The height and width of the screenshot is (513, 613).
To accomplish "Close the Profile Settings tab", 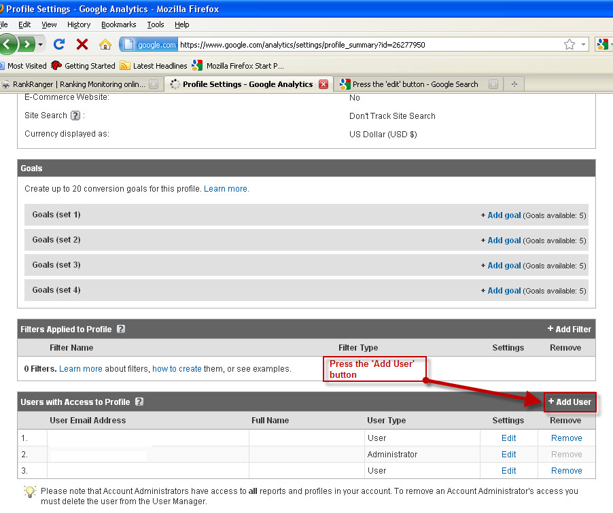I will click(x=323, y=84).
